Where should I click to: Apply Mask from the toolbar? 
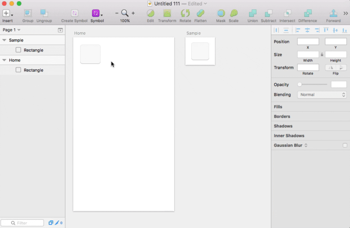tap(221, 14)
